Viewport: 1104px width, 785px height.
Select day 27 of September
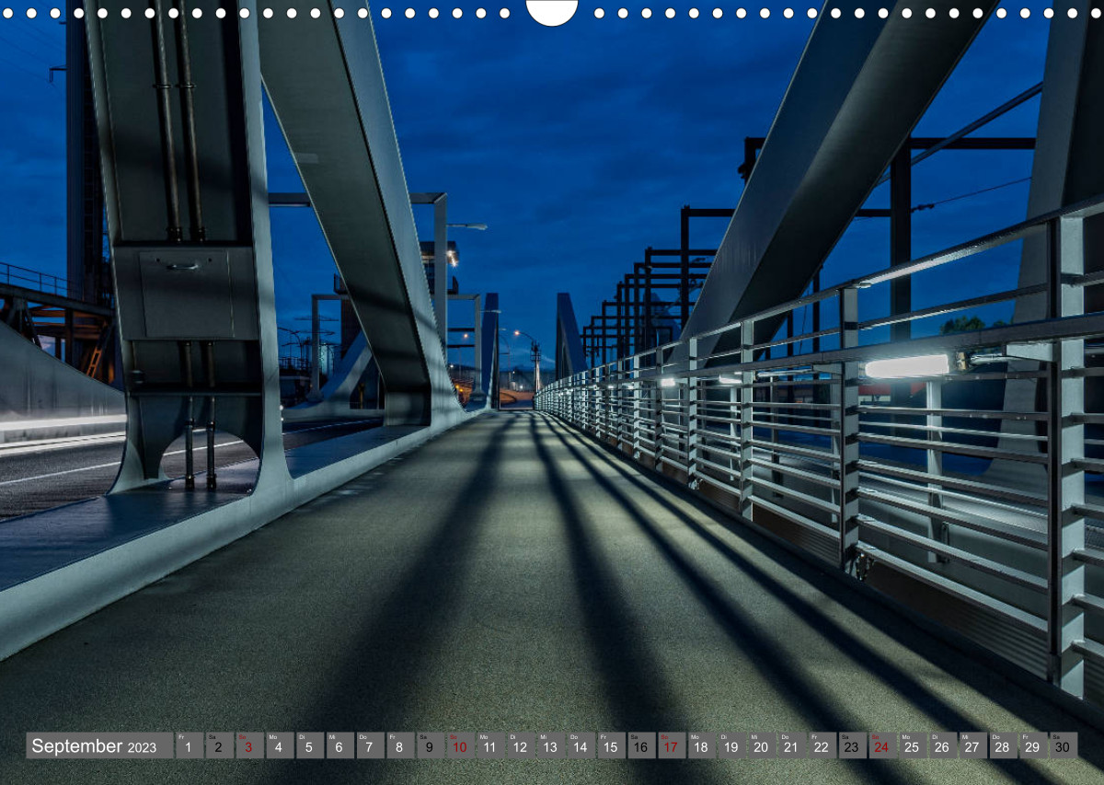coord(972,745)
